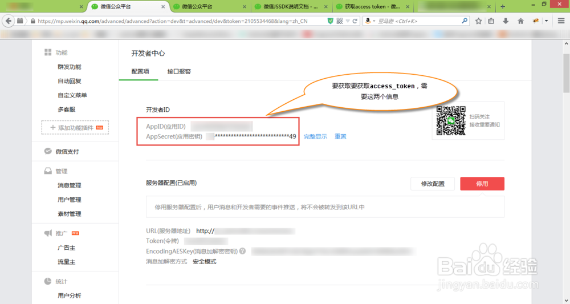The height and width of the screenshot is (304, 570).
Task: Click the 管理 inbox icon in the sidebar
Action: (48, 171)
